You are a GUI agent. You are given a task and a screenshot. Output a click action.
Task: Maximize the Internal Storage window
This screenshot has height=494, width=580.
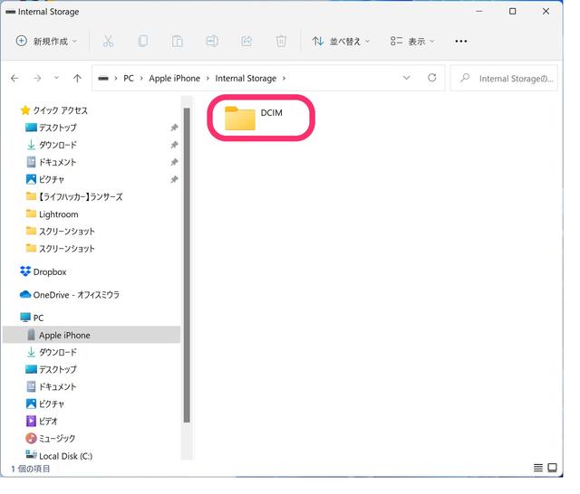coord(513,12)
